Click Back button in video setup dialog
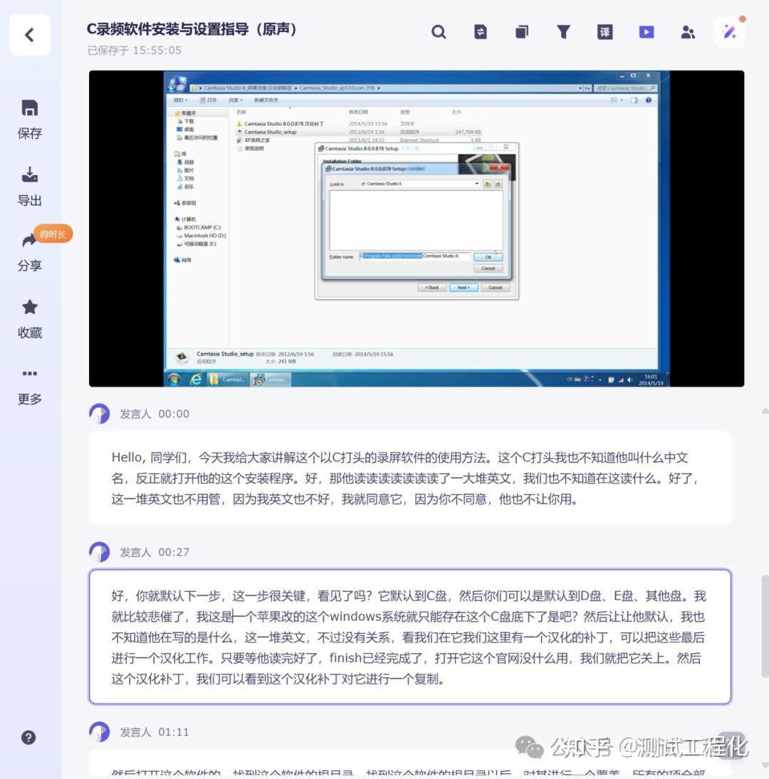 click(431, 288)
